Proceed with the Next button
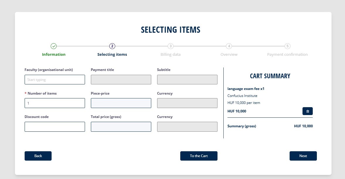This screenshot has width=345, height=179. tap(303, 156)
